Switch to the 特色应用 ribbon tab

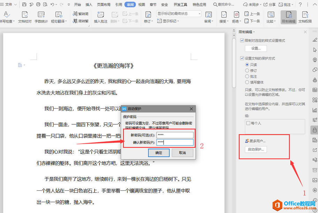[199, 5]
